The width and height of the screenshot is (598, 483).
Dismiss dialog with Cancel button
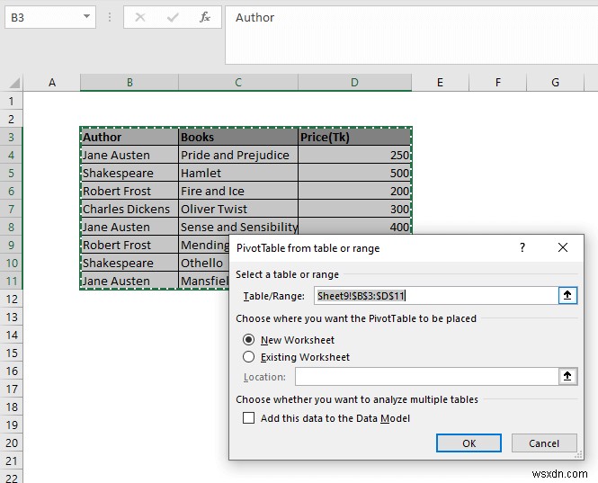click(544, 443)
